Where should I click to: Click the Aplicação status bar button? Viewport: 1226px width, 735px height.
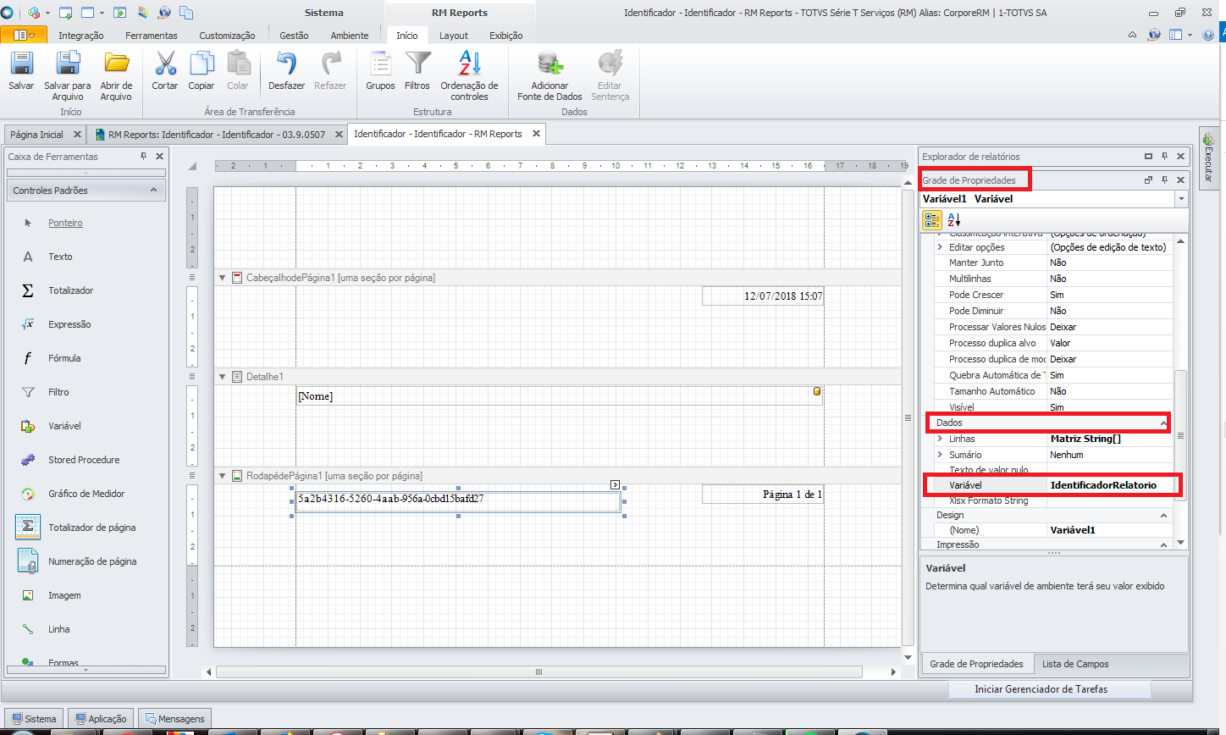point(101,719)
